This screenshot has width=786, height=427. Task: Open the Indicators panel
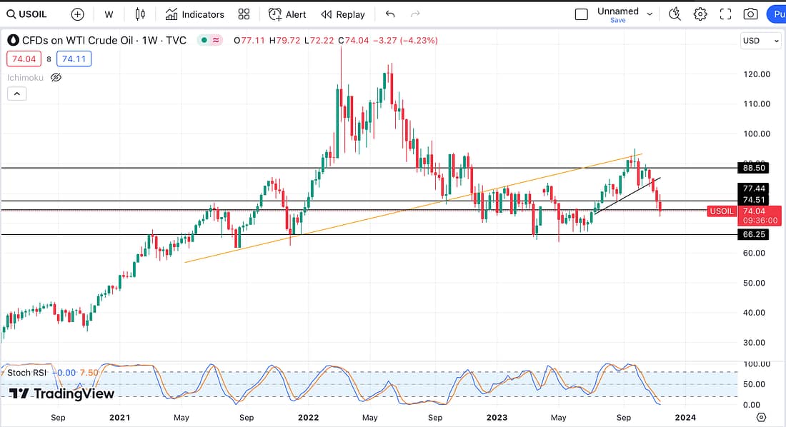195,14
